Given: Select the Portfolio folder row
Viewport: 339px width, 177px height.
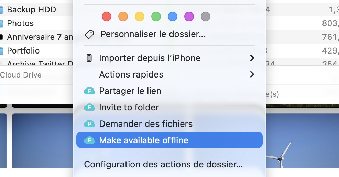Looking at the screenshot, I should (x=23, y=51).
